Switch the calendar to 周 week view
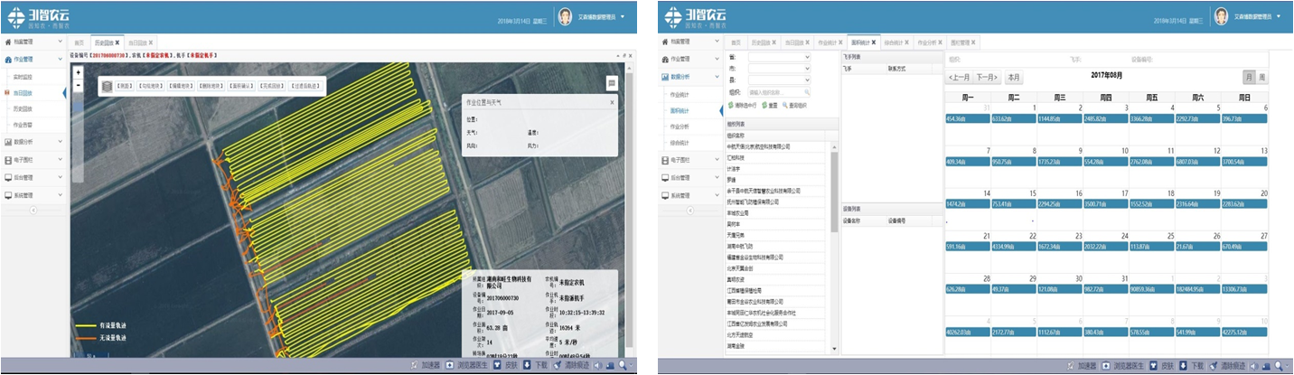This screenshot has width=1294, height=375. (1261, 78)
